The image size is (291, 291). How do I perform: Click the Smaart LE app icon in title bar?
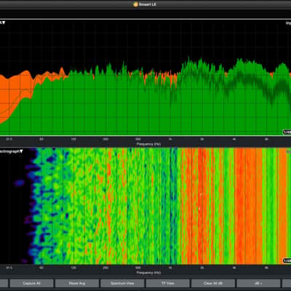click(135, 4)
